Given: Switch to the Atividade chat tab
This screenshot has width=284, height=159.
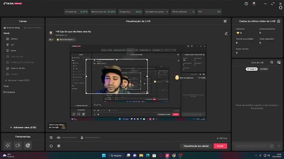Looking at the screenshot, I should (264, 69).
